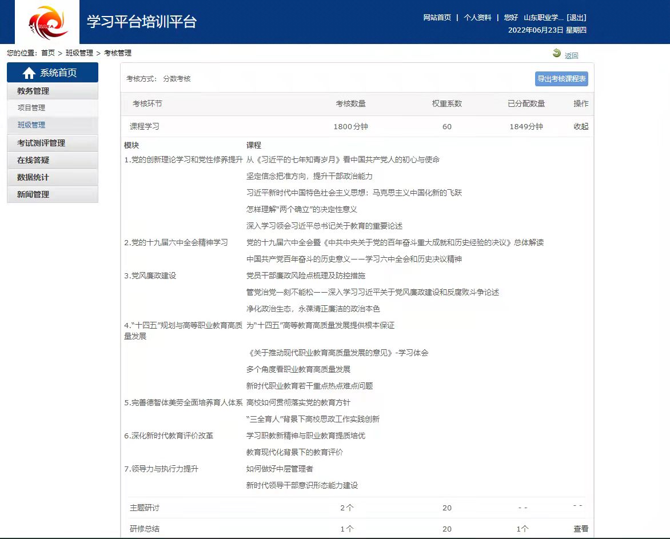The image size is (670, 539).
Task: Click the platform logo in the header
Action: click(x=47, y=22)
